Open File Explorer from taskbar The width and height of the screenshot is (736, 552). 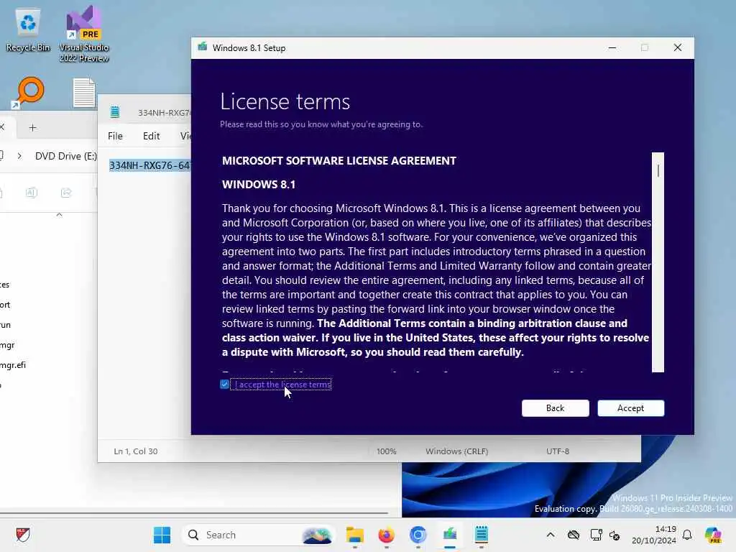355,535
